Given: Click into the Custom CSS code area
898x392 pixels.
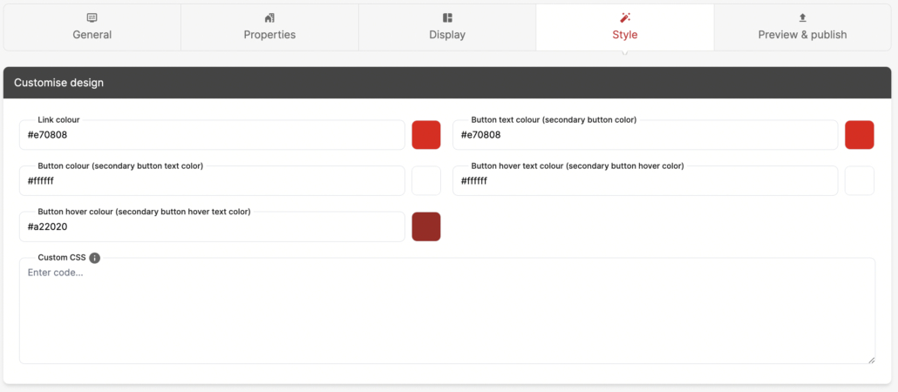Looking at the screenshot, I should pos(447,311).
